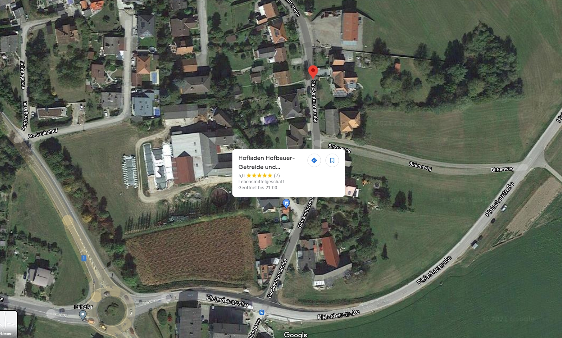Open the Hofladen Hofbauer-Getreide place title
The image size is (562, 338).
(x=267, y=162)
